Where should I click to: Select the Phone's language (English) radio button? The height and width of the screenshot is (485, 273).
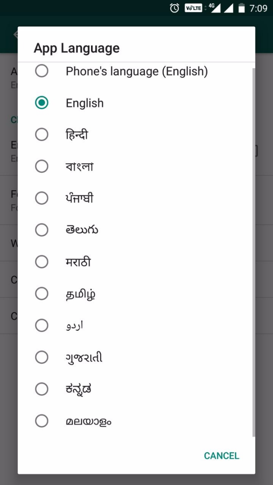point(42,72)
